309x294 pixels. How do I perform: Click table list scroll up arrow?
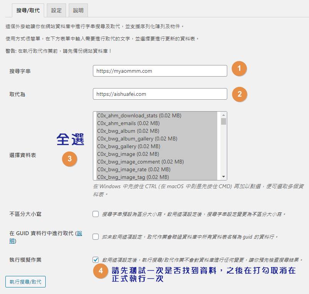pyautogui.click(x=223, y=115)
